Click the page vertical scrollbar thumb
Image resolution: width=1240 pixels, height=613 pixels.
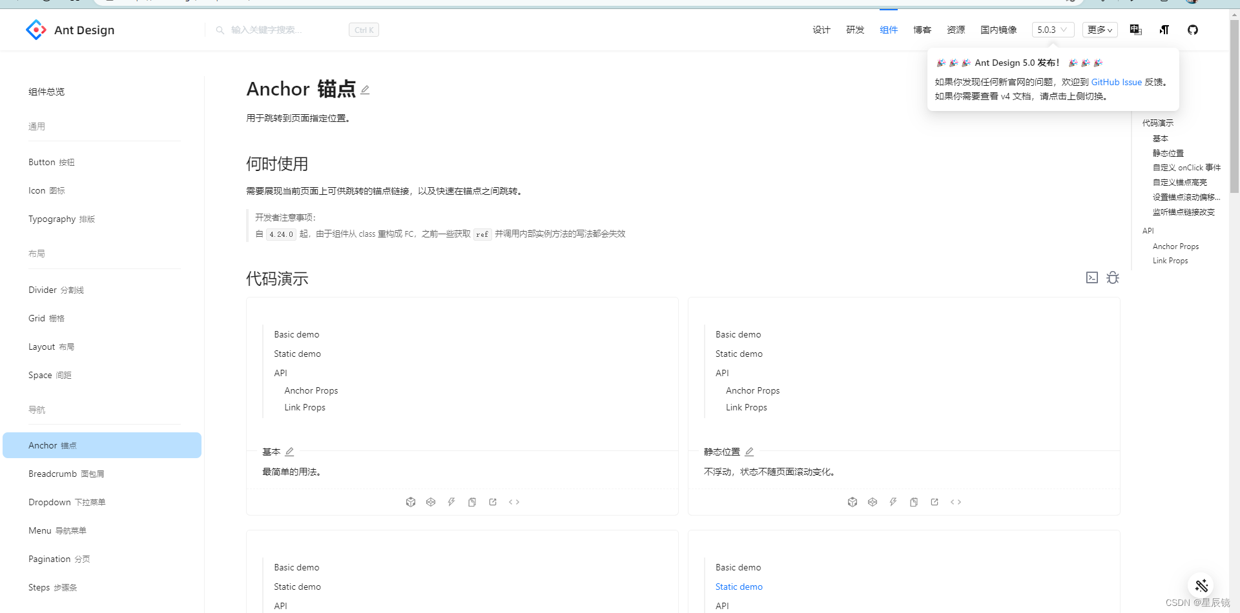click(1234, 106)
